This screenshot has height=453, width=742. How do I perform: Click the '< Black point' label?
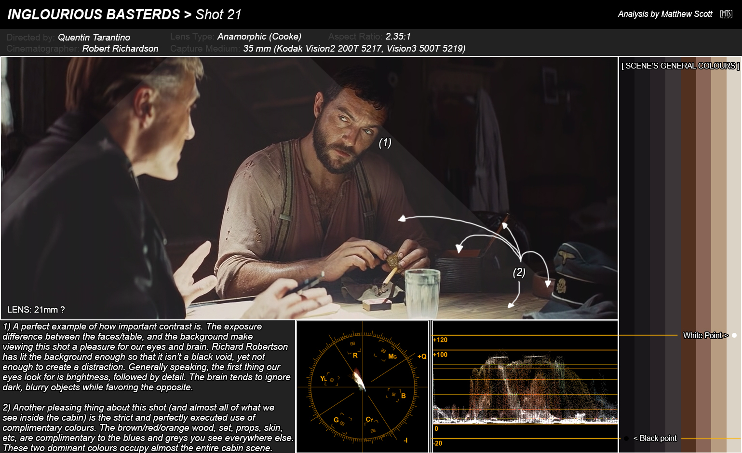[x=655, y=438]
